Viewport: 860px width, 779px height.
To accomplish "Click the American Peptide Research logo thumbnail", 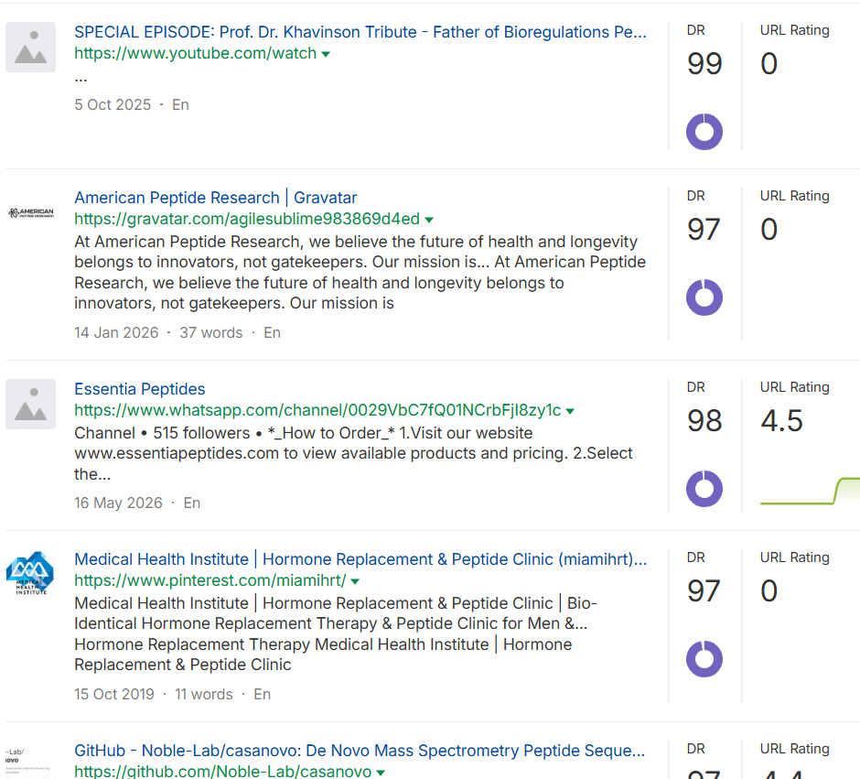I will pyautogui.click(x=31, y=213).
